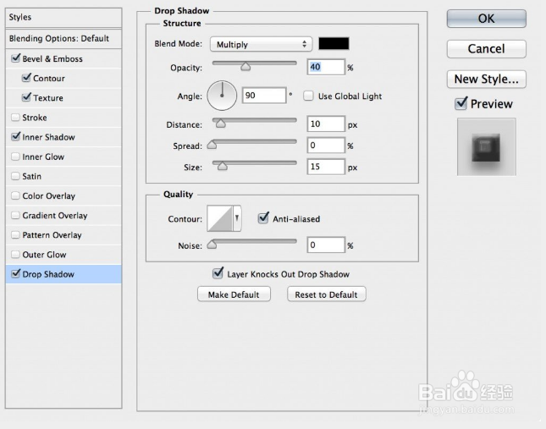Viewport: 546px width, 429px height.
Task: Click the style preview thumbnail
Action: (487, 147)
